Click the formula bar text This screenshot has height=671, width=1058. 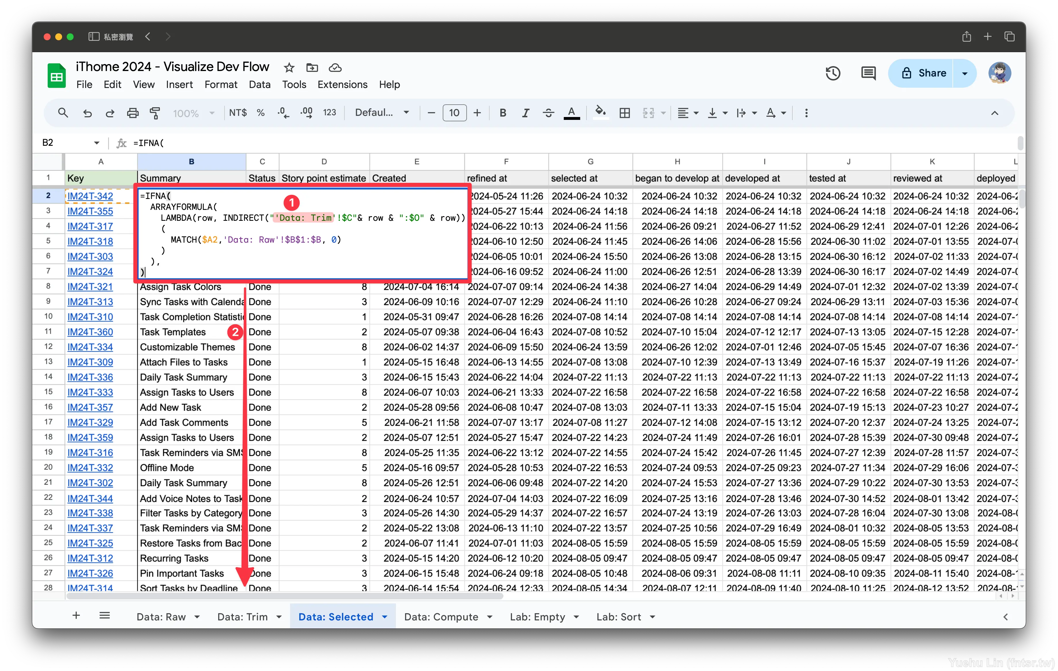coord(149,143)
